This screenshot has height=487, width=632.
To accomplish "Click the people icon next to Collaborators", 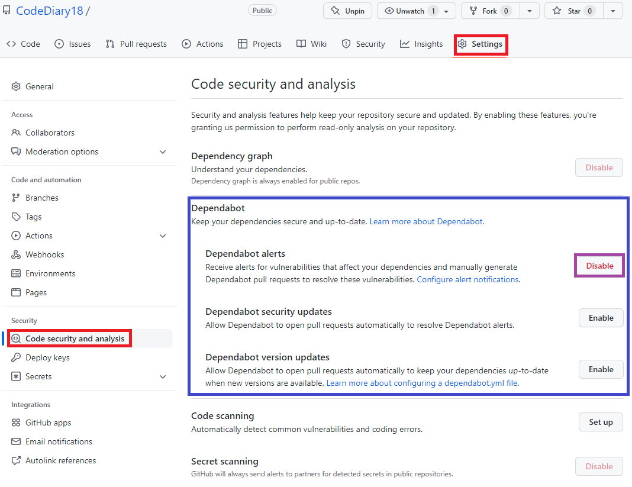I will [16, 133].
